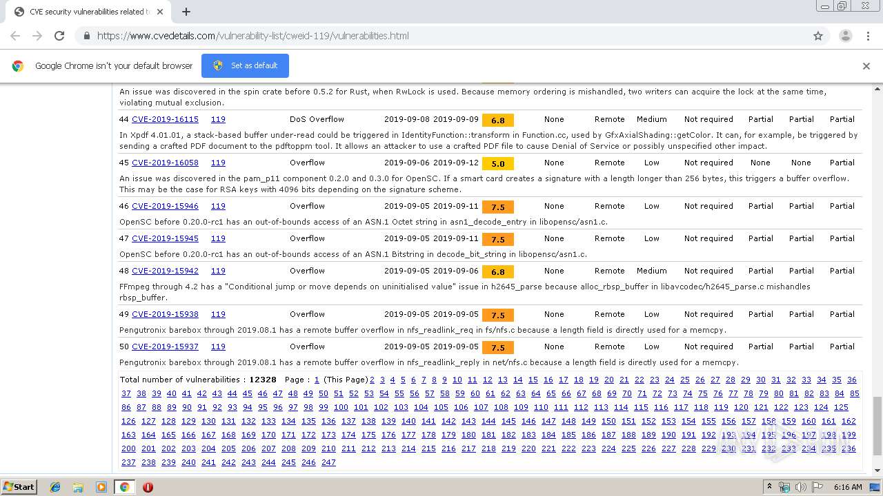Image resolution: width=883 pixels, height=496 pixels.
Task: Open a new tab with the plus icon
Action: click(186, 12)
